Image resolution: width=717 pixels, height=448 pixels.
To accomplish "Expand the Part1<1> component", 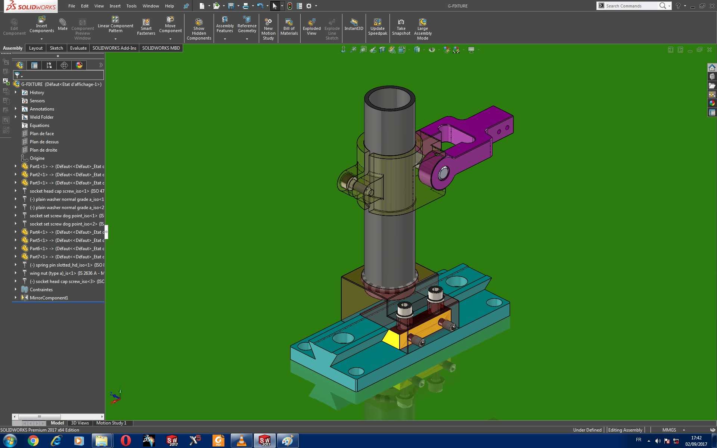I will pyautogui.click(x=16, y=166).
